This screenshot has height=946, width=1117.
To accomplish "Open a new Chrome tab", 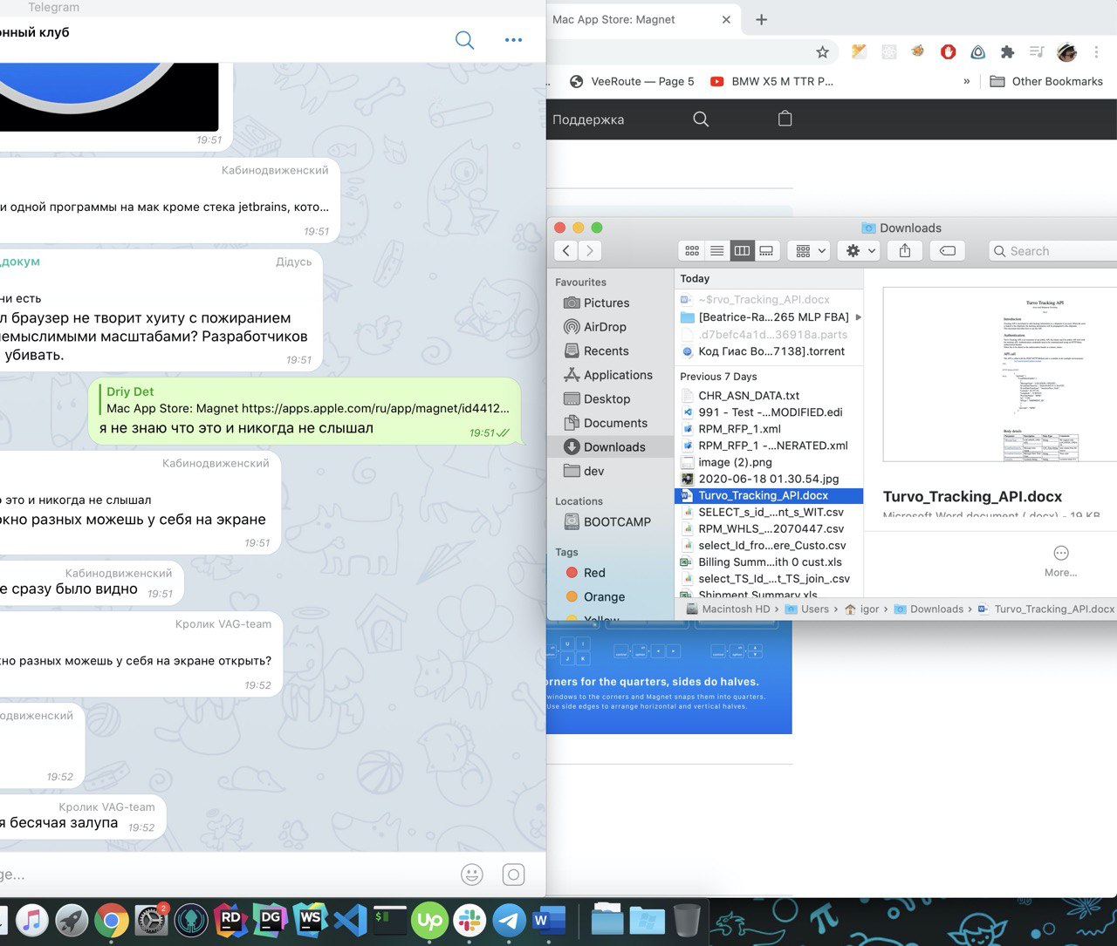I will [761, 19].
